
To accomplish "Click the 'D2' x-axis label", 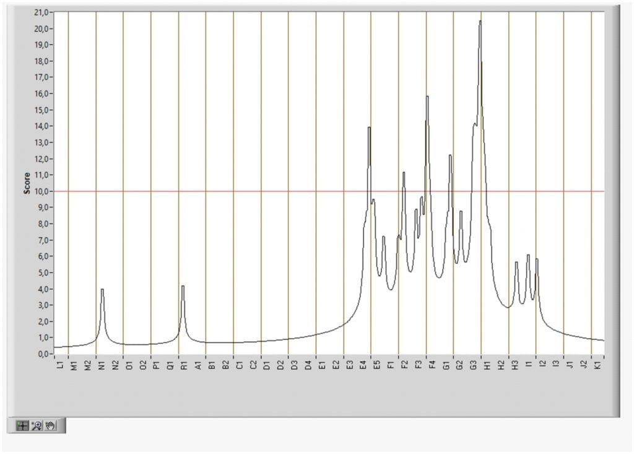I will 280,365.
